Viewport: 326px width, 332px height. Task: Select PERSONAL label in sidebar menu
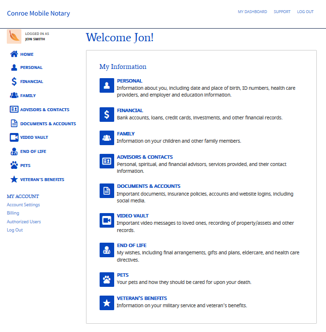32,67
